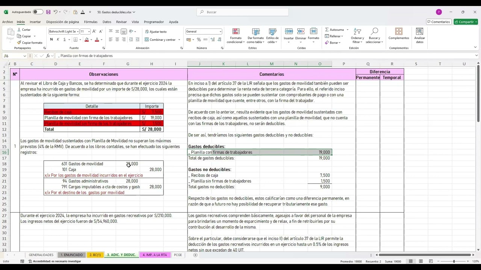Image resolution: width=481 pixels, height=270 pixels.
Task: Switch to the 2. BC(1) sheet tab
Action: (95, 255)
